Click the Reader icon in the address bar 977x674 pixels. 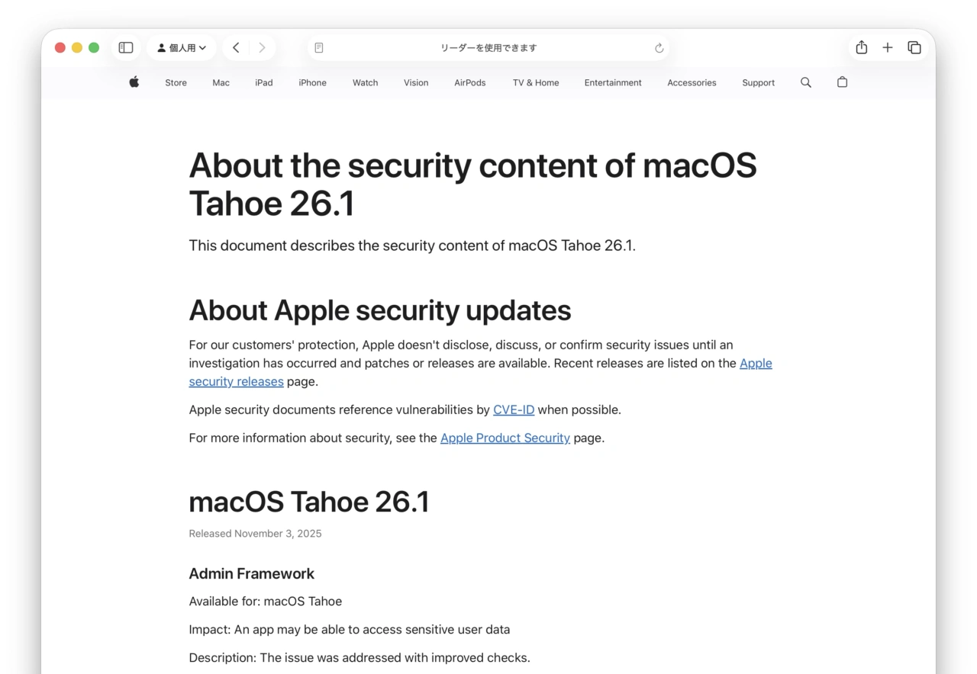click(318, 47)
